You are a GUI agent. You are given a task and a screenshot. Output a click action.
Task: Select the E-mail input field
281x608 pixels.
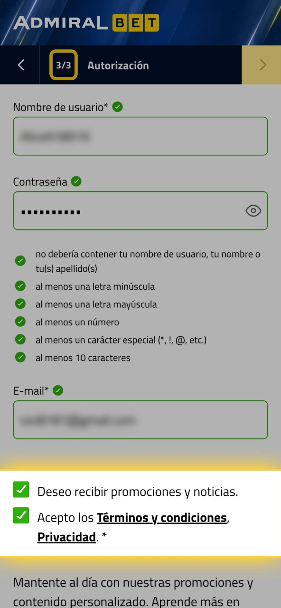click(140, 419)
